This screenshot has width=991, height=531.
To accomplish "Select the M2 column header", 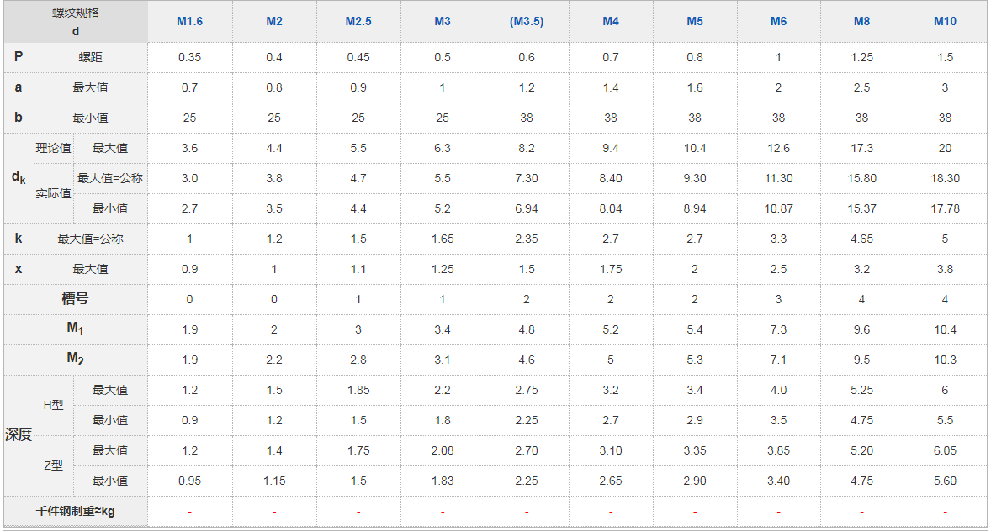I will (x=274, y=21).
